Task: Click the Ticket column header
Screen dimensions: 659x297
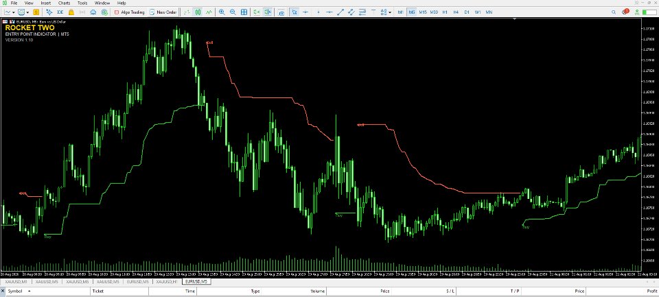Action: click(119, 291)
